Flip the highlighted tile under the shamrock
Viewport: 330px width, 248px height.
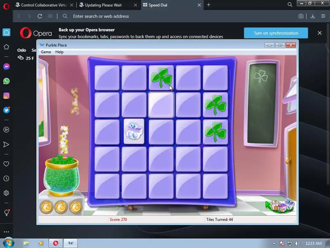161,105
